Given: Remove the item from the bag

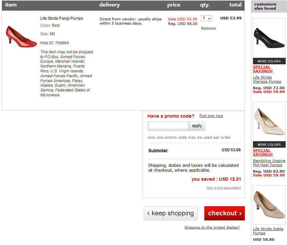Looking at the screenshot, I should 208,28.
